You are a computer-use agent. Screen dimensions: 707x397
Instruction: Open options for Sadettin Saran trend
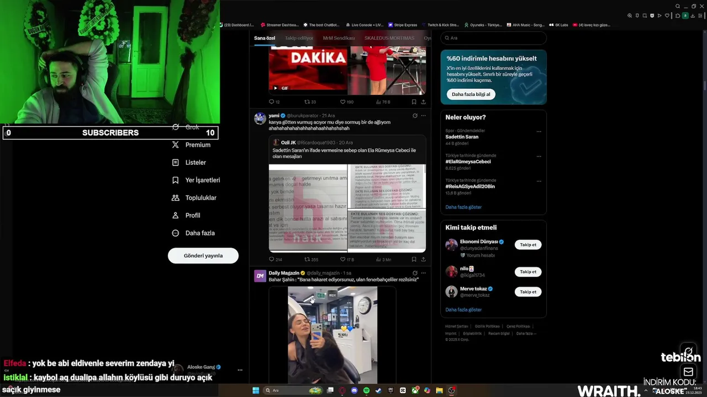[539, 132]
